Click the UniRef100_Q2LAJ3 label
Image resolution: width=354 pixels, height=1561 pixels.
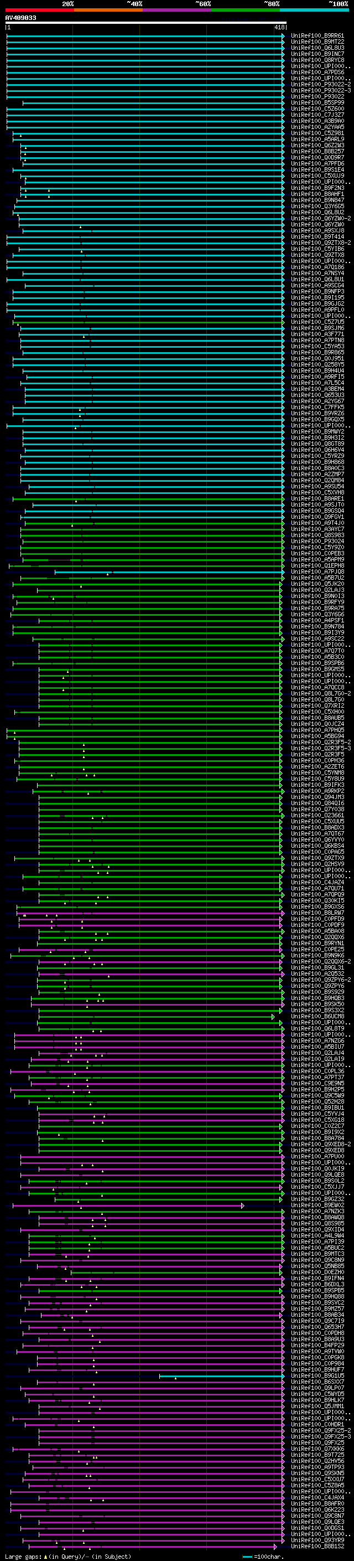(x=317, y=590)
